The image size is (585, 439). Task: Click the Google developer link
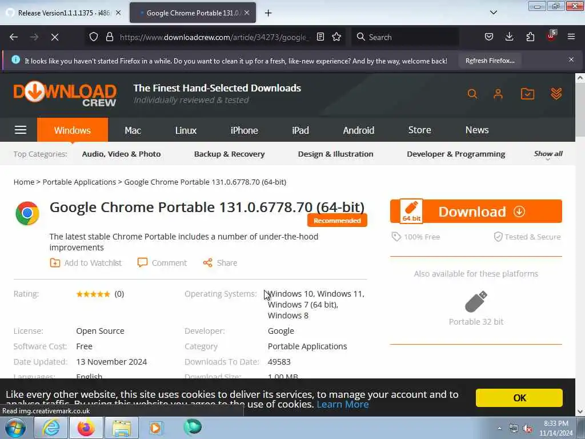click(x=281, y=331)
